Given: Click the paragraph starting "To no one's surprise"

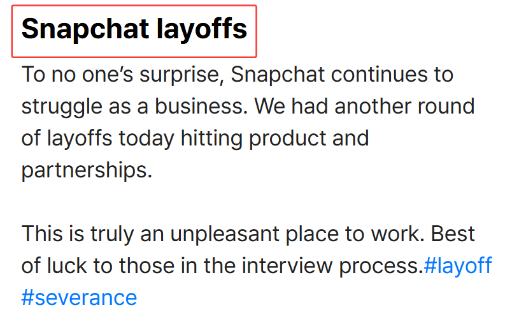Looking at the screenshot, I should (248, 122).
